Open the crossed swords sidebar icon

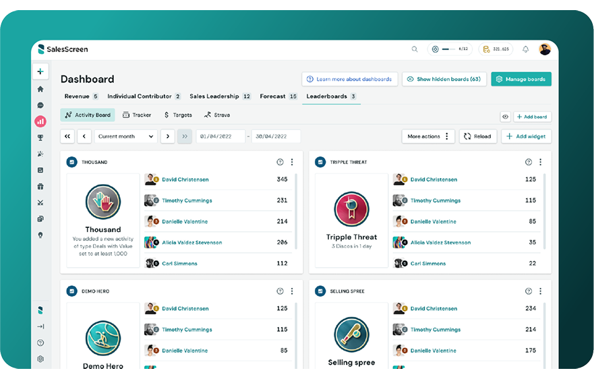pos(40,203)
